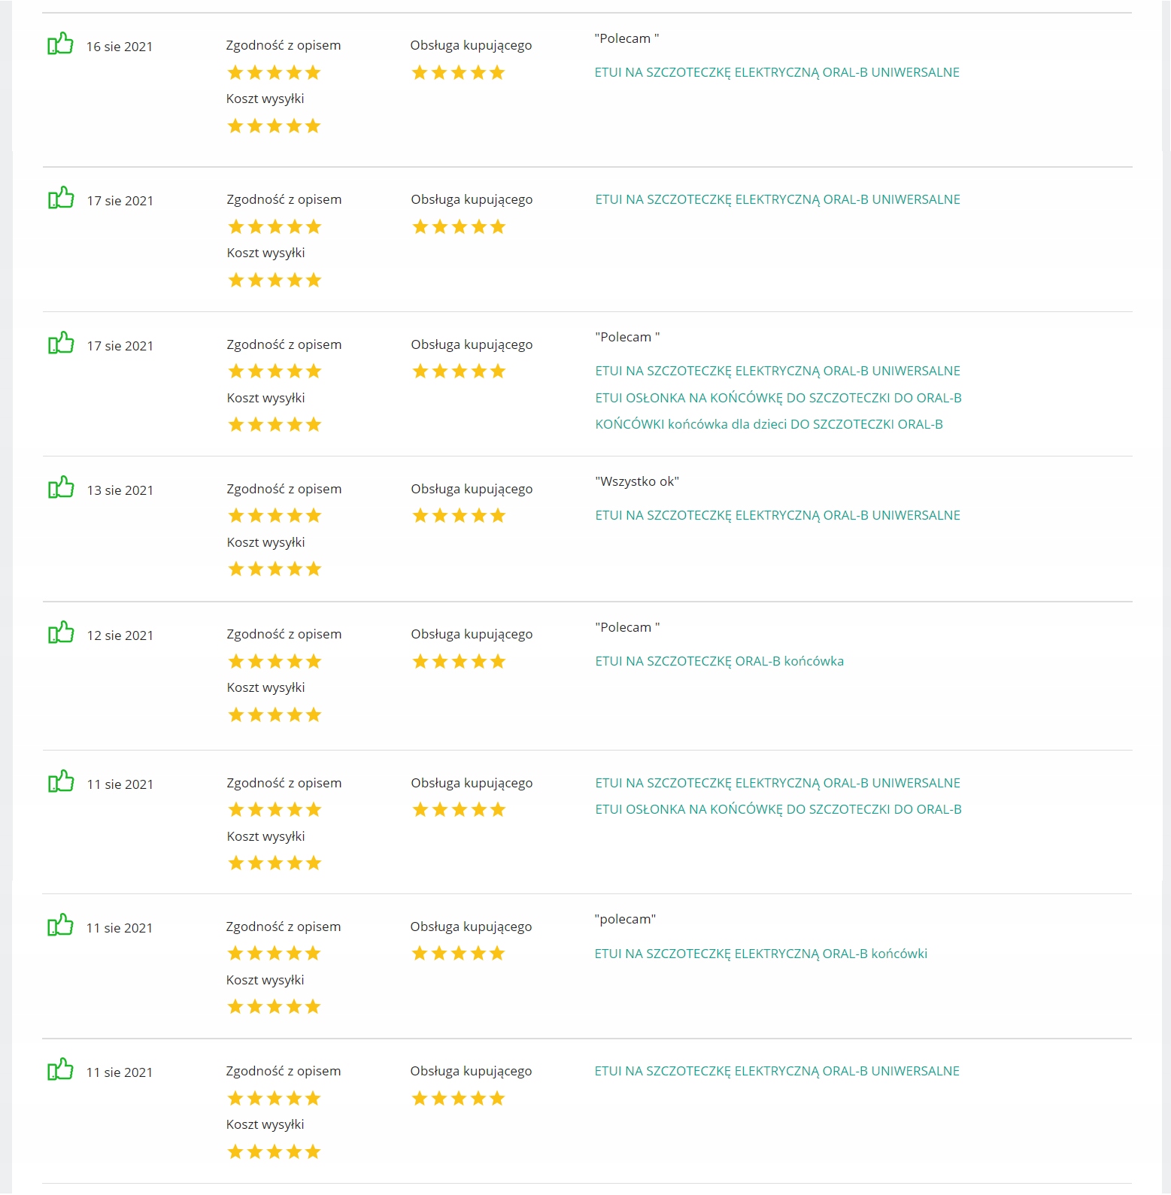Image resolution: width=1171 pixels, height=1195 pixels.
Task: Click thumbs-up icon for review listing three products
Action: pos(61,344)
